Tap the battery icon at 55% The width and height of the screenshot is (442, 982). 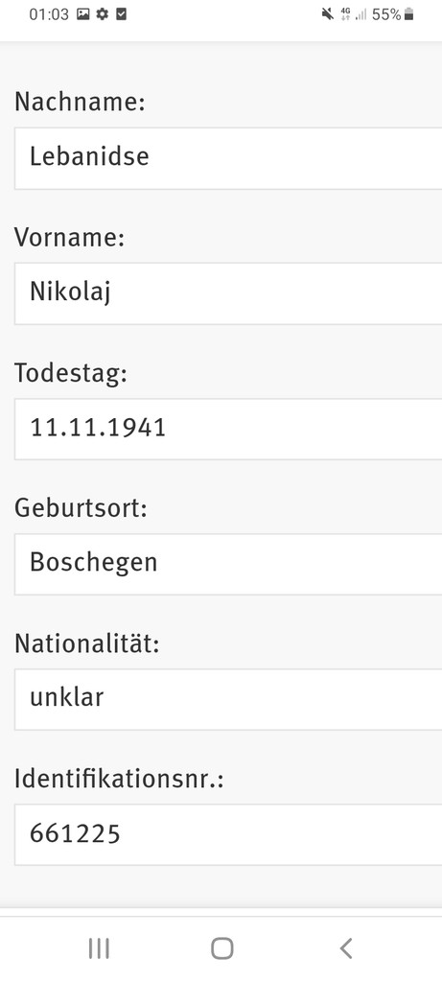(x=408, y=14)
